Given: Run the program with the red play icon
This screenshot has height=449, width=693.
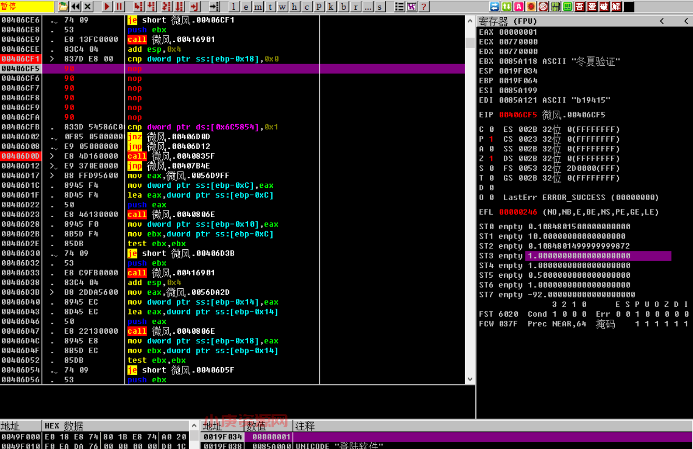Looking at the screenshot, I should 107,7.
